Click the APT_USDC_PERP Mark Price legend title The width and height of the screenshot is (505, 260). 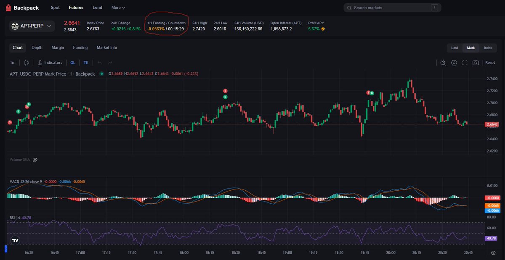pos(52,74)
